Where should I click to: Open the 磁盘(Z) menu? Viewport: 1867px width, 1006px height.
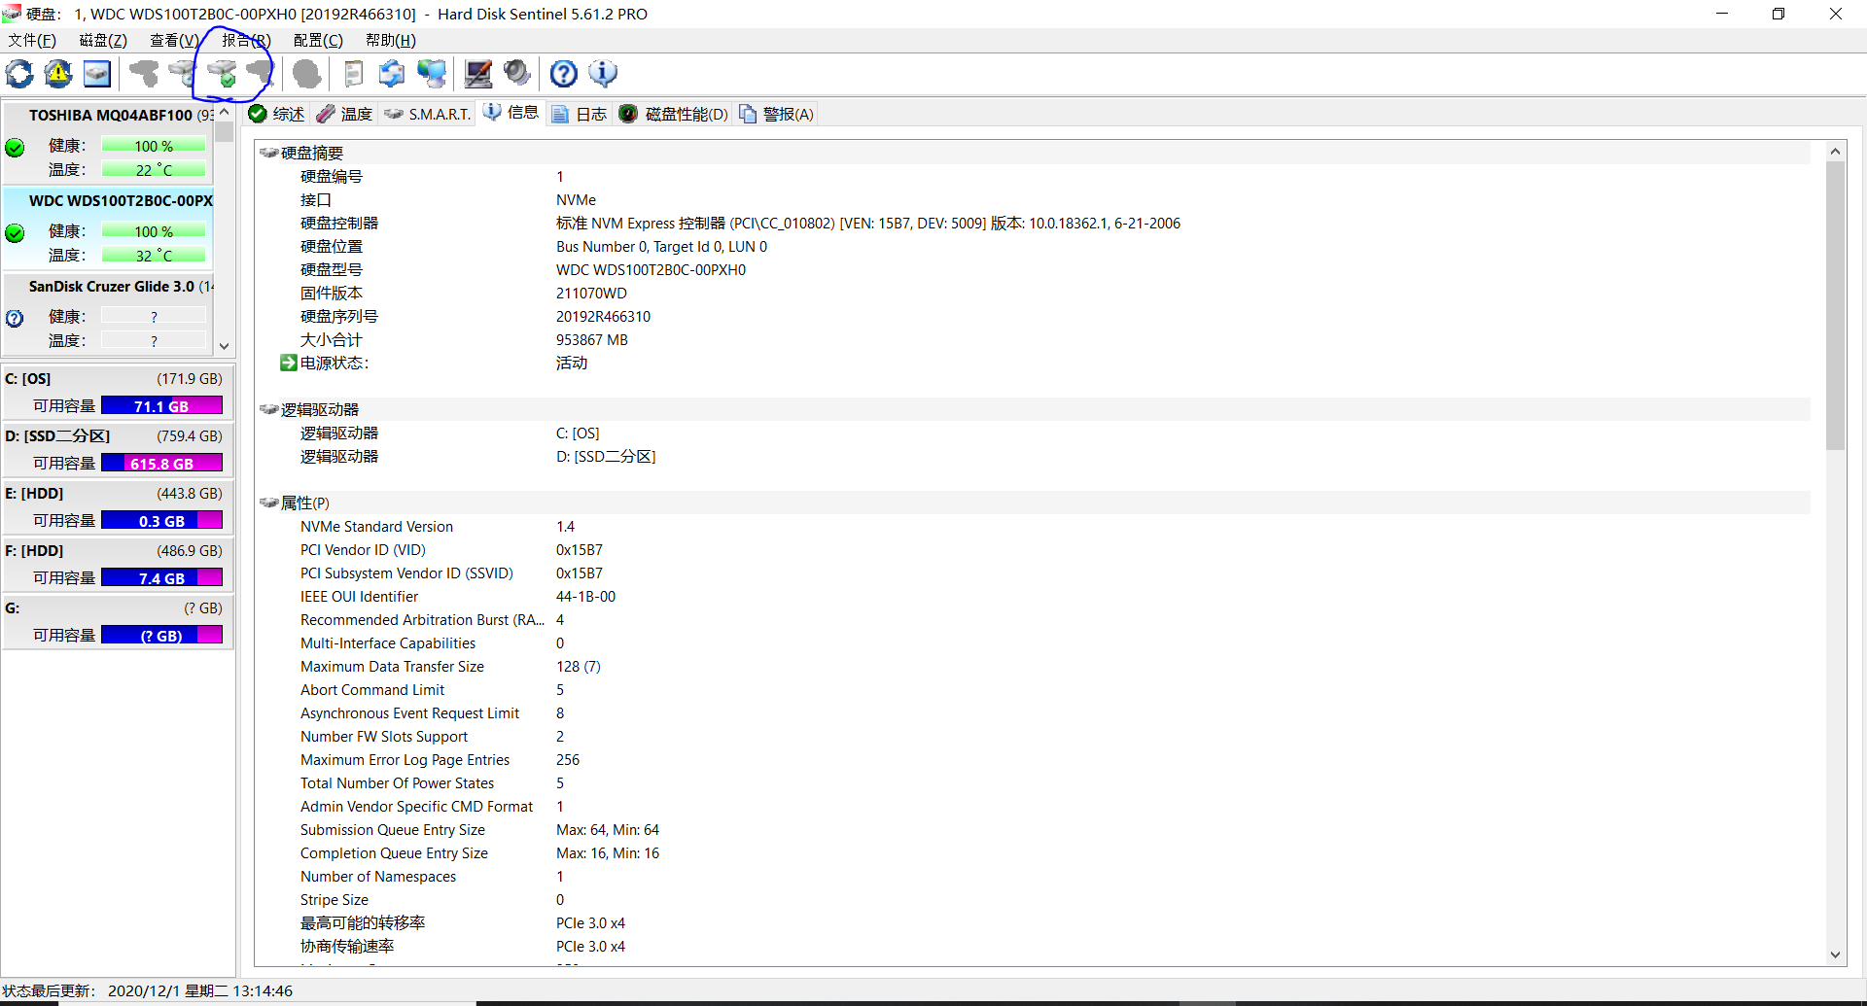[x=103, y=40]
